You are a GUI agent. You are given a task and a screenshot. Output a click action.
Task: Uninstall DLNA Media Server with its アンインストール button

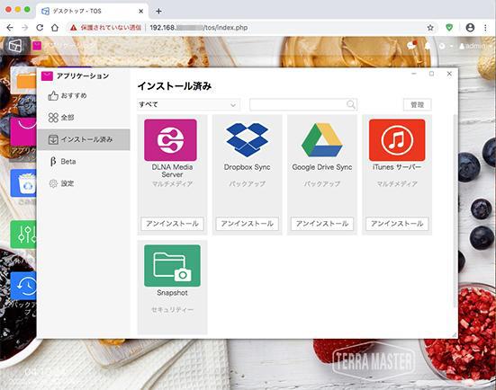[x=172, y=224]
